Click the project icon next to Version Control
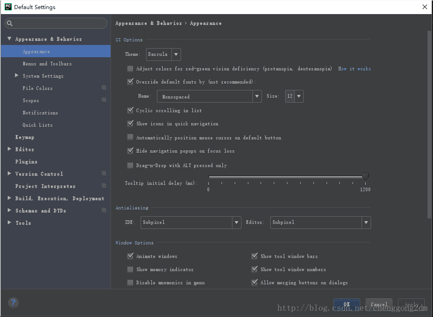Image resolution: width=433 pixels, height=317 pixels. [104, 173]
